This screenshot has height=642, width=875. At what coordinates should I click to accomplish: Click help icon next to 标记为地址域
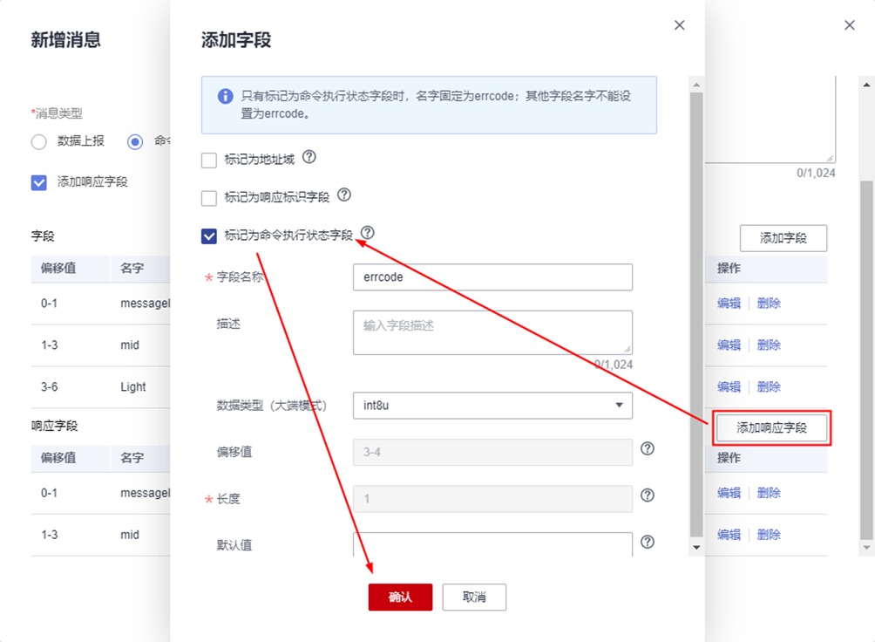pyautogui.click(x=309, y=158)
